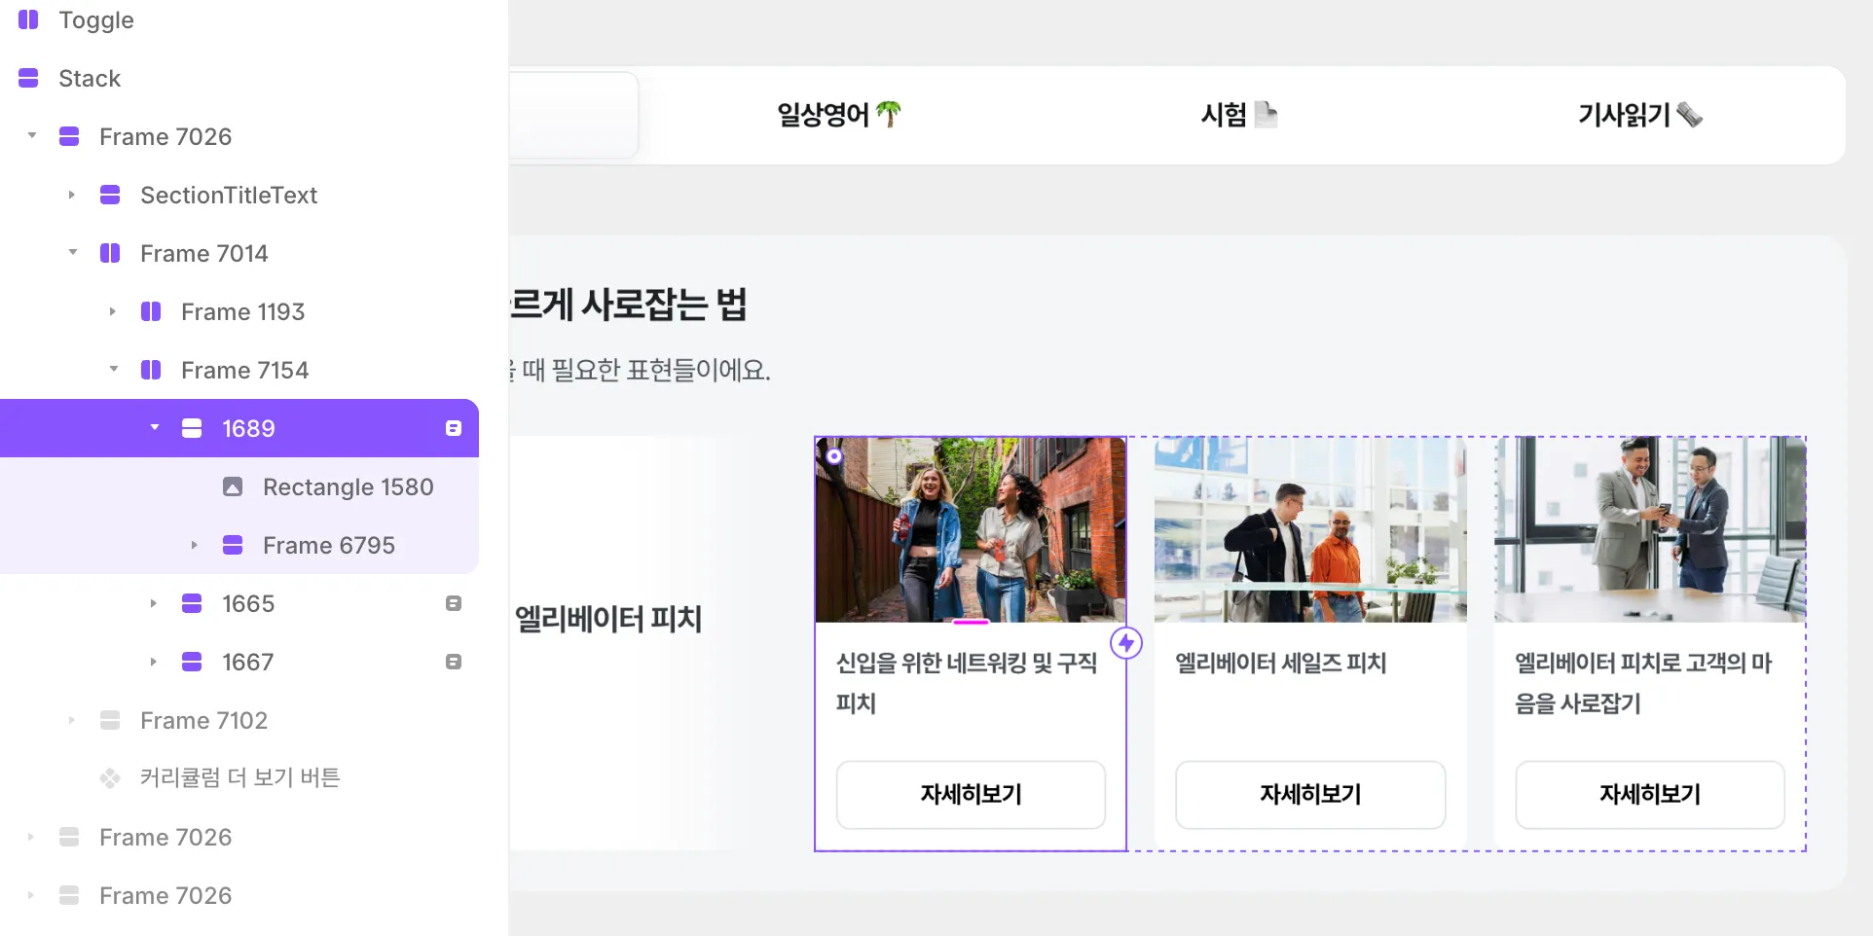This screenshot has height=936, width=1873.
Task: Click the lightning bolt interaction icon on canvas
Action: pyautogui.click(x=1126, y=643)
